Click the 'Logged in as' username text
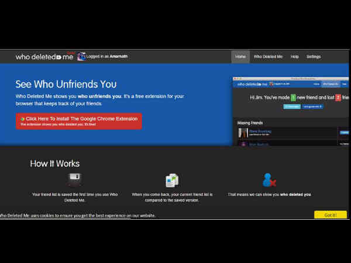Image resolution: width=351 pixels, height=263 pixels. [x=107, y=56]
